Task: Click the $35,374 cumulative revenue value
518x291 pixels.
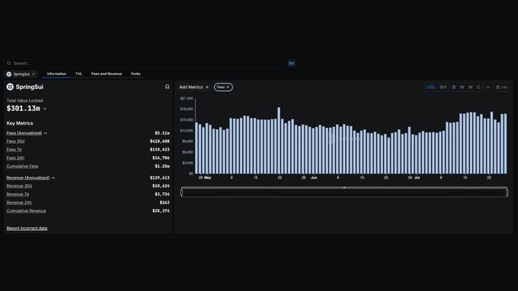Action: [161, 210]
